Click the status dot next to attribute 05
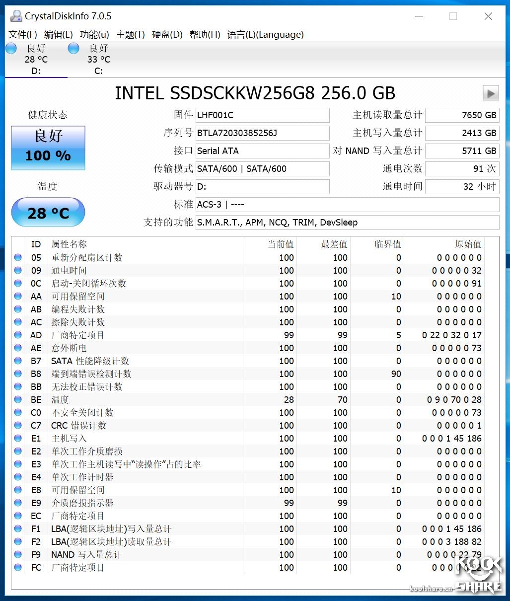 point(17,257)
